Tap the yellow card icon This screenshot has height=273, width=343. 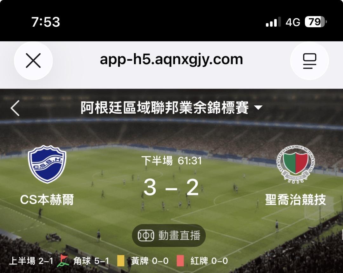point(121,261)
